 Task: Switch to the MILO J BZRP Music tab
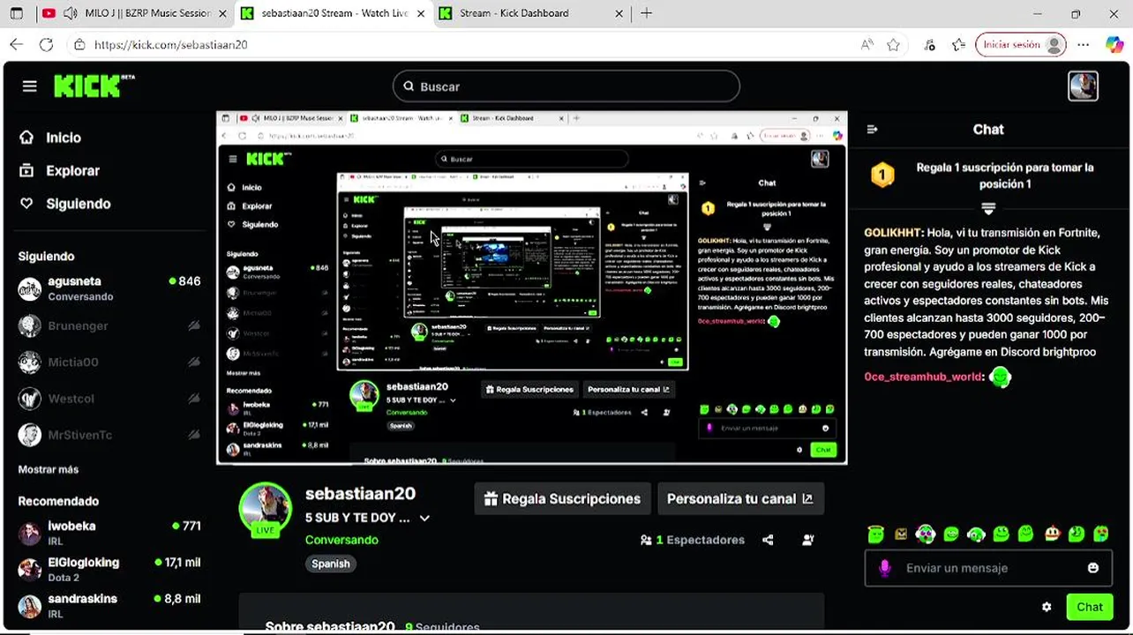(136, 13)
